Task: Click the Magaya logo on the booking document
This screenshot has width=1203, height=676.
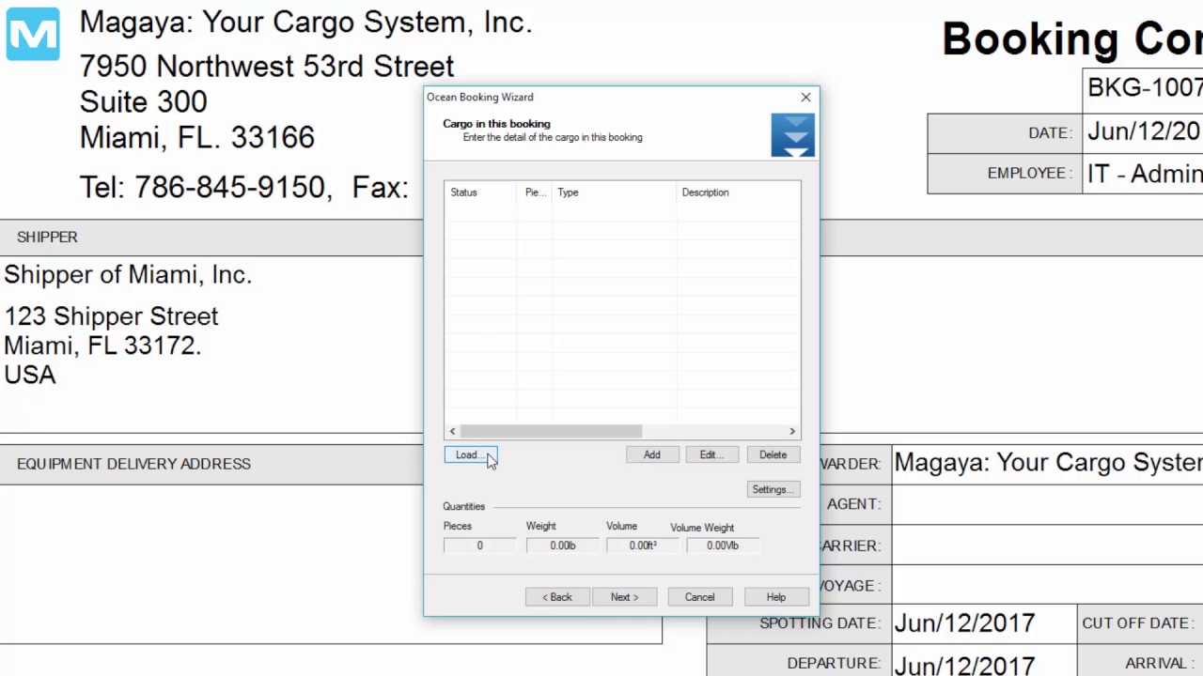Action: click(x=33, y=34)
